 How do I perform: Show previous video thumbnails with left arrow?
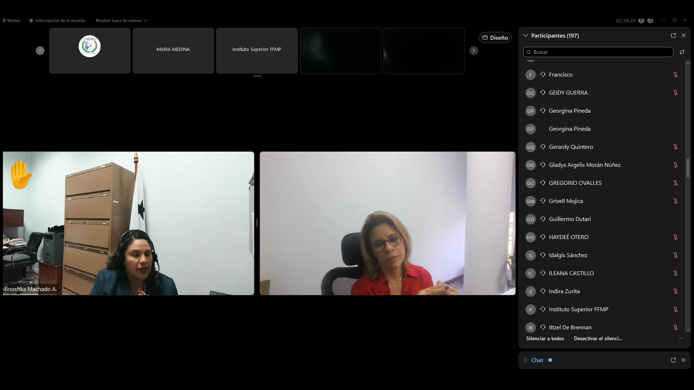coord(40,51)
